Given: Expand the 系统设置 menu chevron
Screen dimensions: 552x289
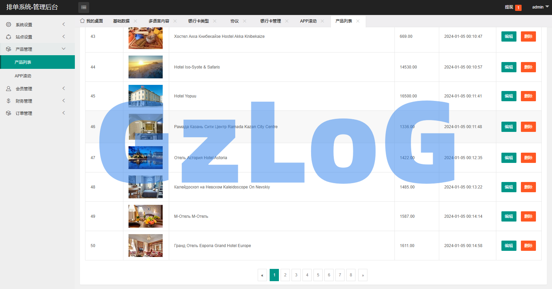Looking at the screenshot, I should (64, 24).
